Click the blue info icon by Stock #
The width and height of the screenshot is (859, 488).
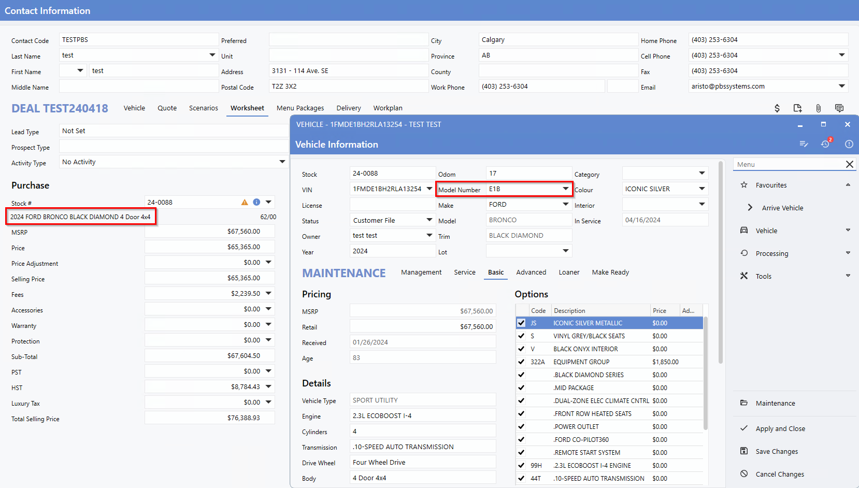pos(256,202)
